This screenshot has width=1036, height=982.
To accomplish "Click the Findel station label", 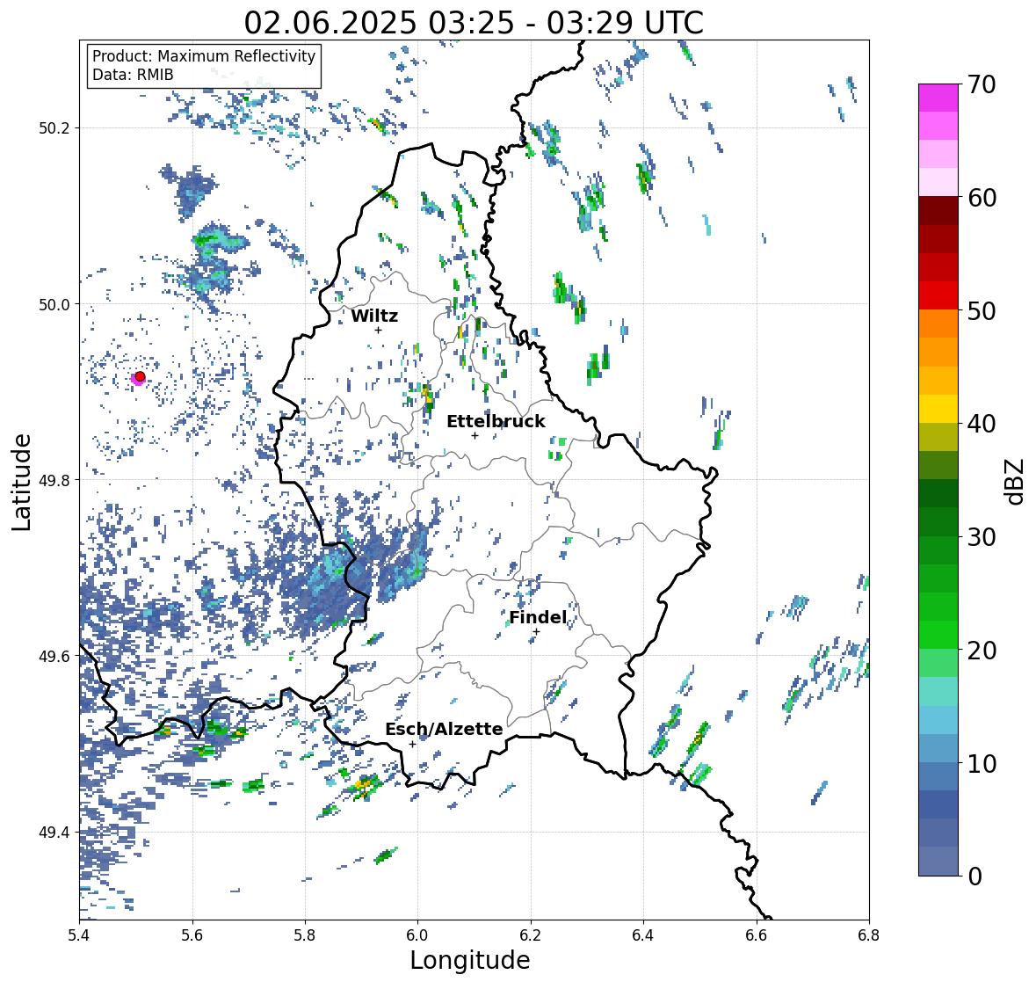I will pos(538,617).
